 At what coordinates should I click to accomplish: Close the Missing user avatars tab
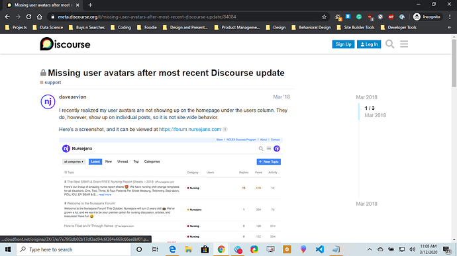click(77, 5)
